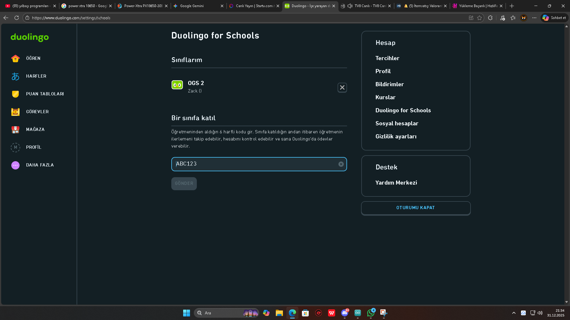
Task: Open Sosyal hesaplar settings
Action: pos(397,124)
